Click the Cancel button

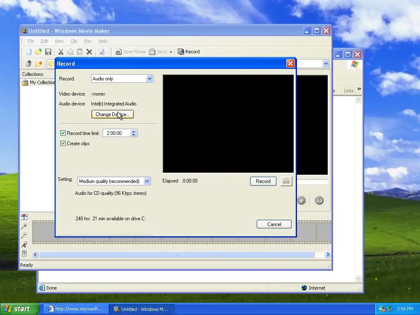(x=274, y=224)
